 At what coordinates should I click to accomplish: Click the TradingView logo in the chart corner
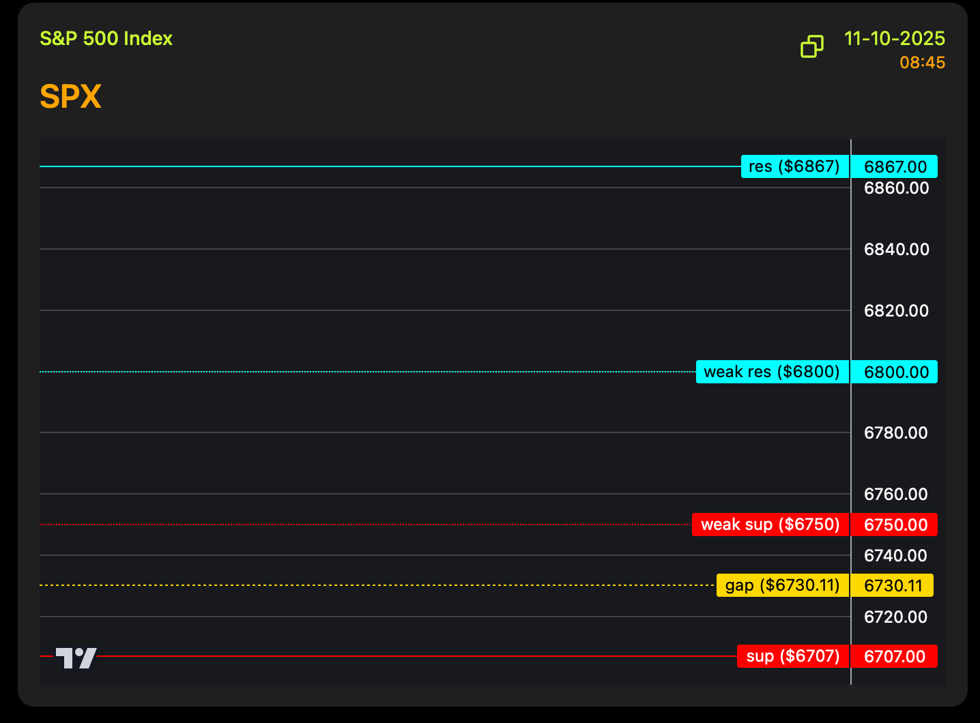(76, 658)
